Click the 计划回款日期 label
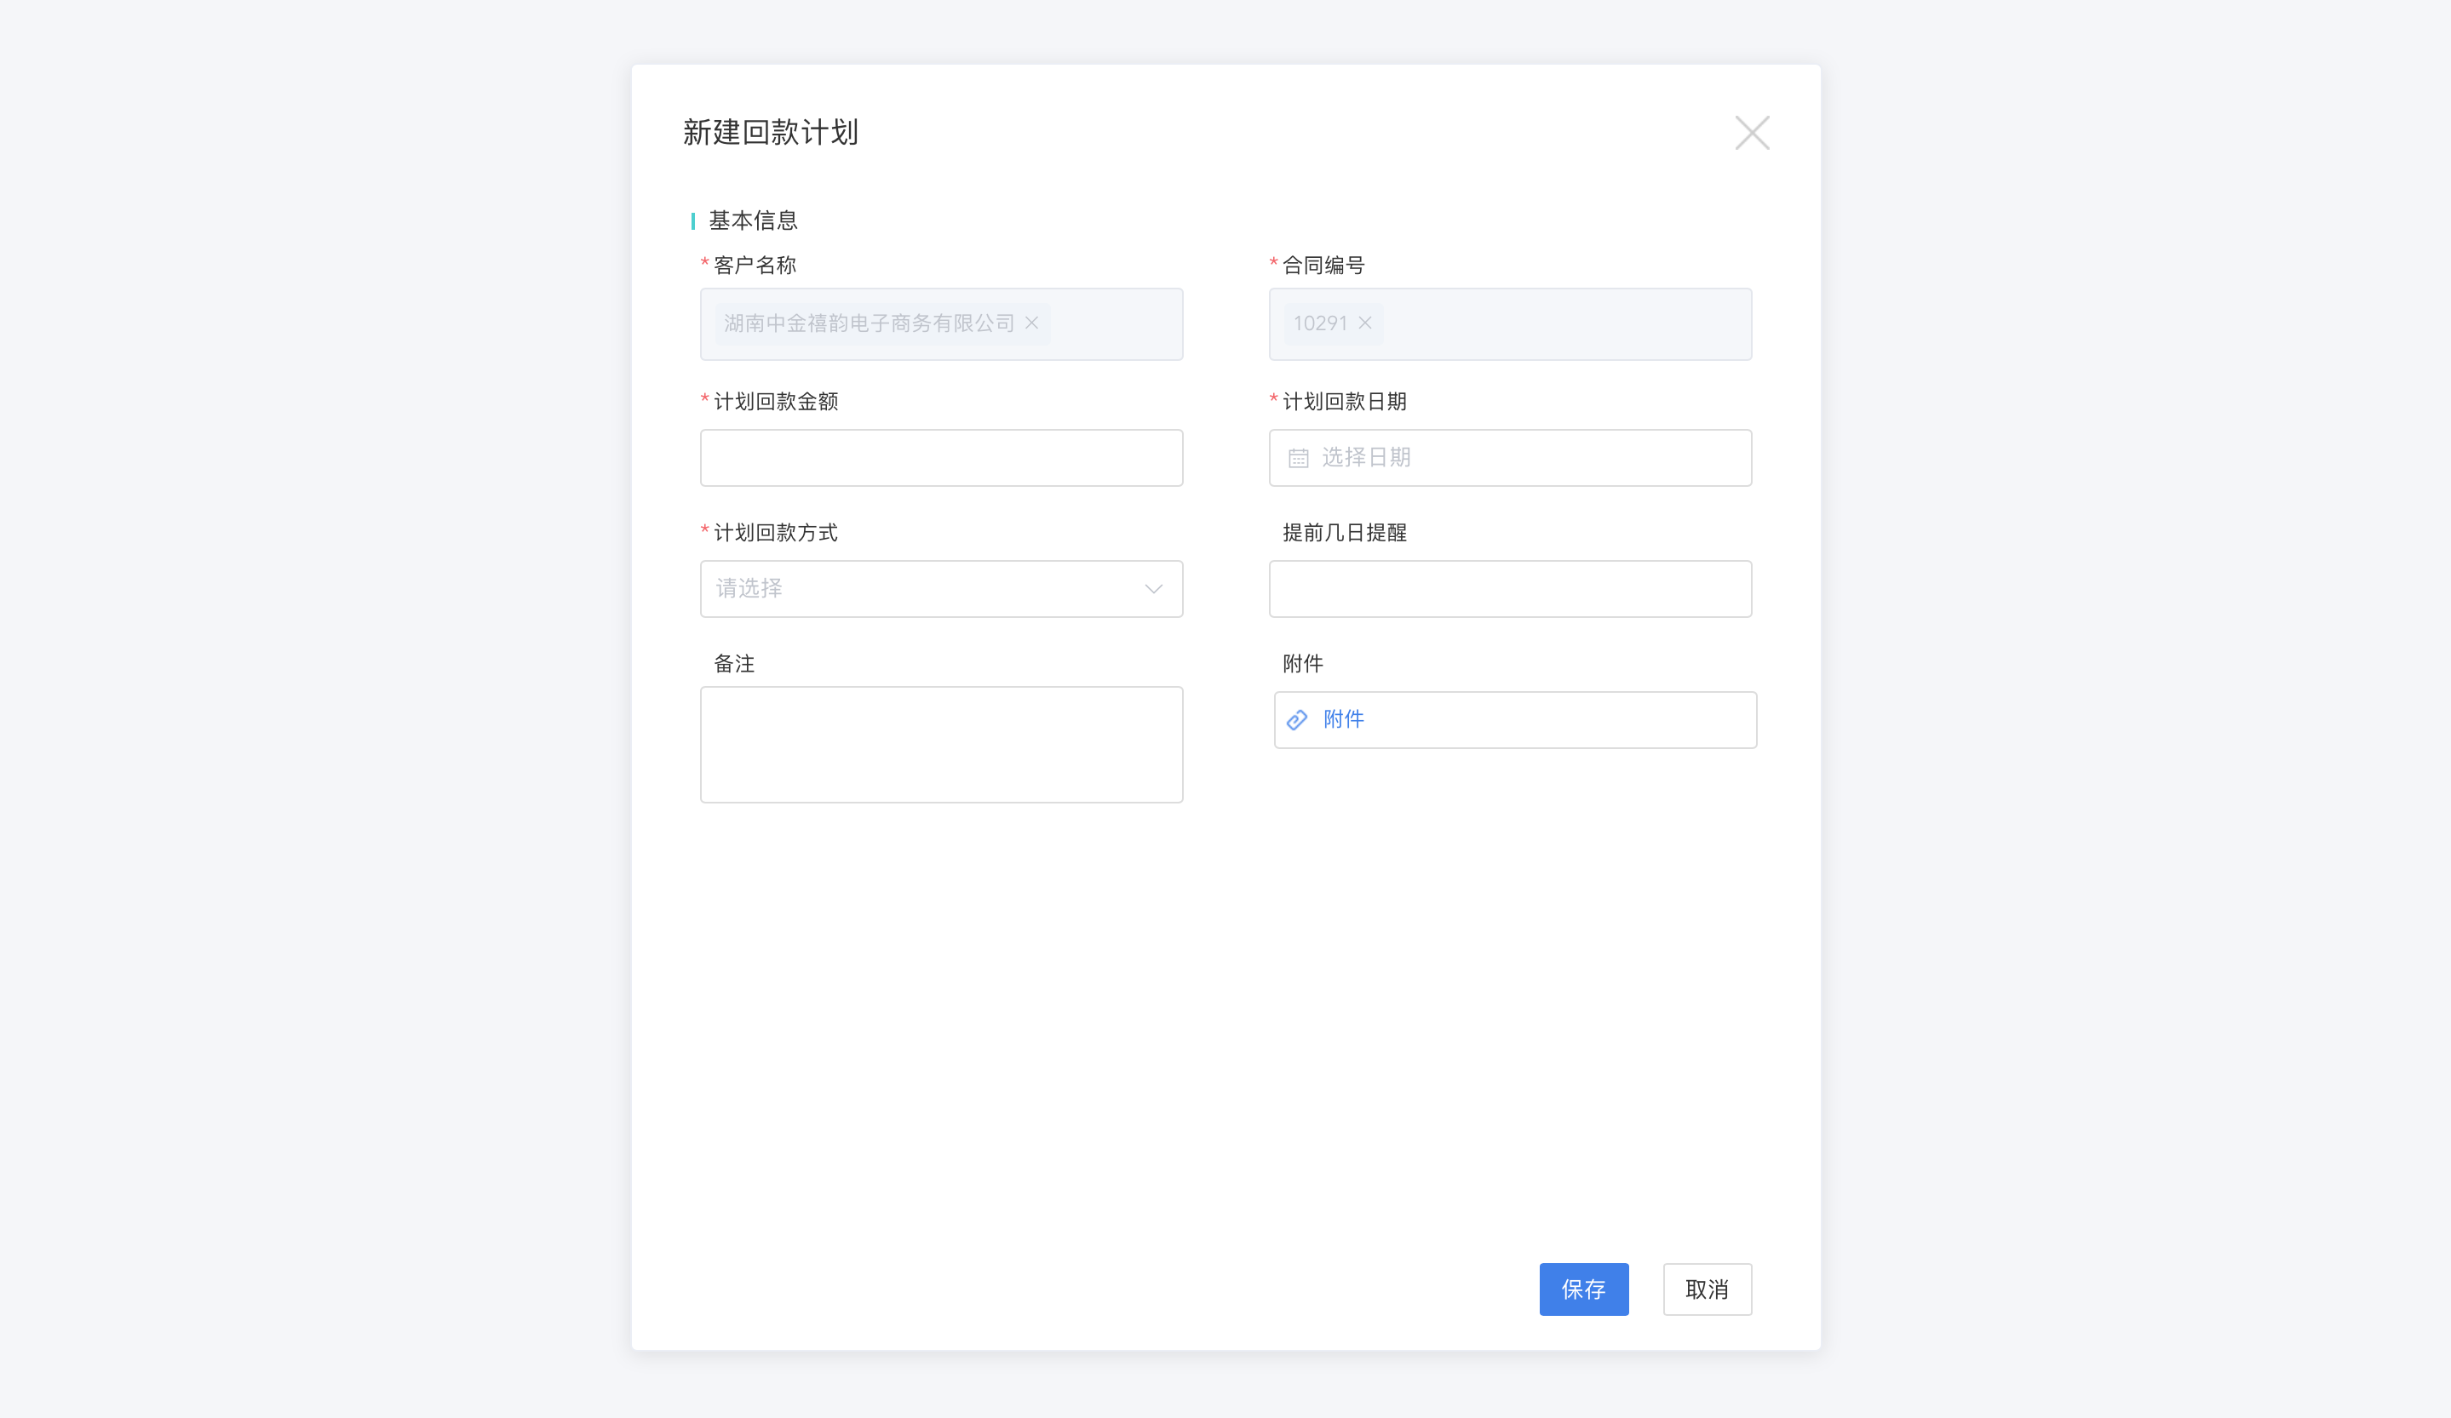Viewport: 2451px width, 1418px height. pyautogui.click(x=1344, y=402)
